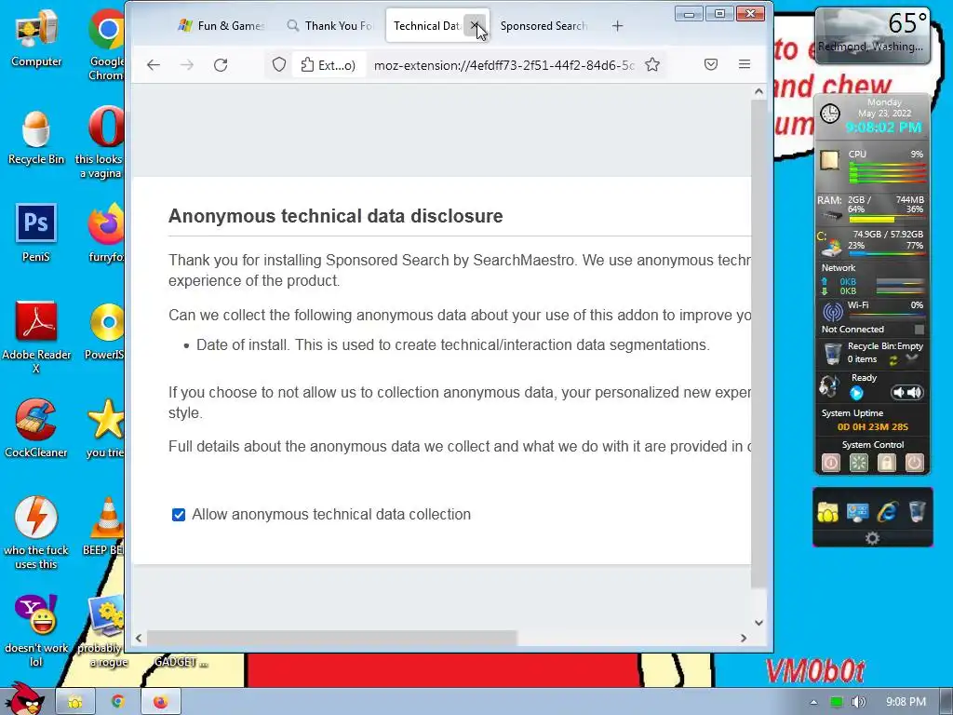This screenshot has height=715, width=953.
Task: Click the blue play button in gadget
Action: click(857, 394)
